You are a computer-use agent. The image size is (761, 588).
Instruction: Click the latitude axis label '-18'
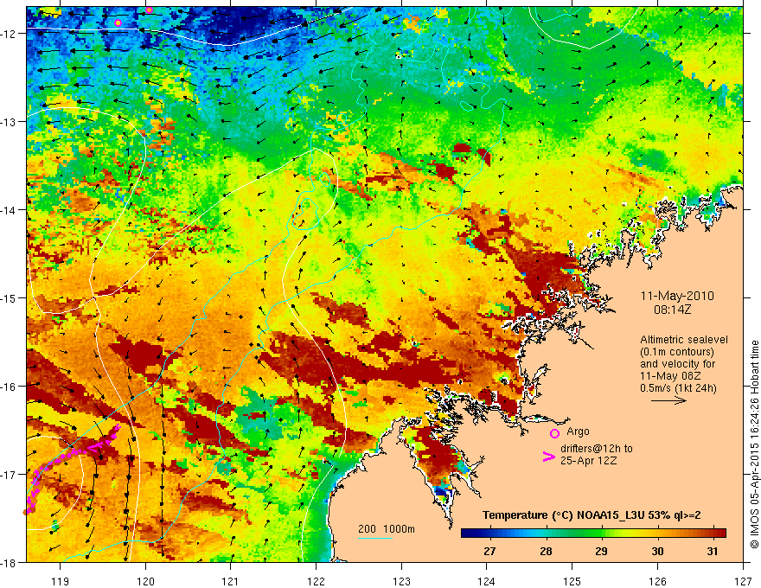pos(10,563)
